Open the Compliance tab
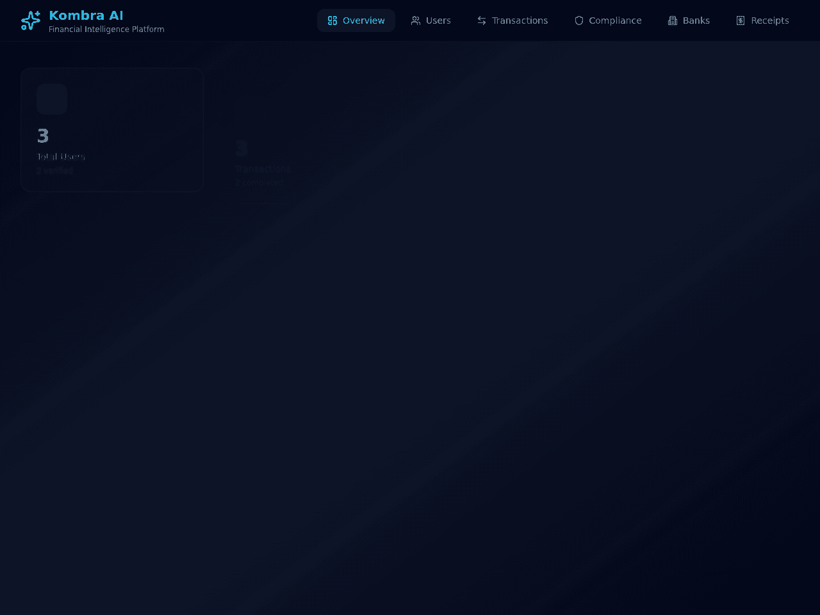The width and height of the screenshot is (820, 615). click(608, 20)
